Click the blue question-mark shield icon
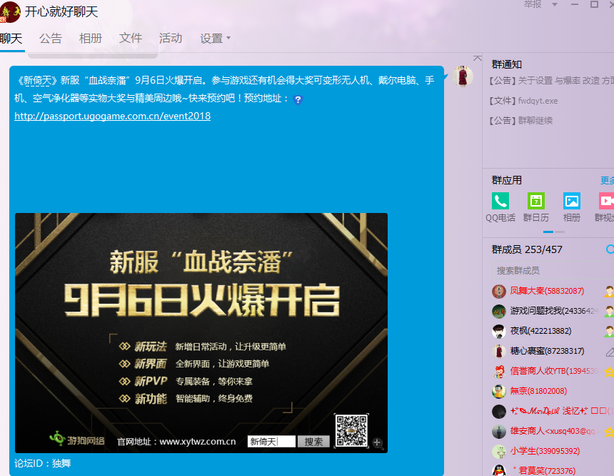This screenshot has width=614, height=476. [298, 99]
